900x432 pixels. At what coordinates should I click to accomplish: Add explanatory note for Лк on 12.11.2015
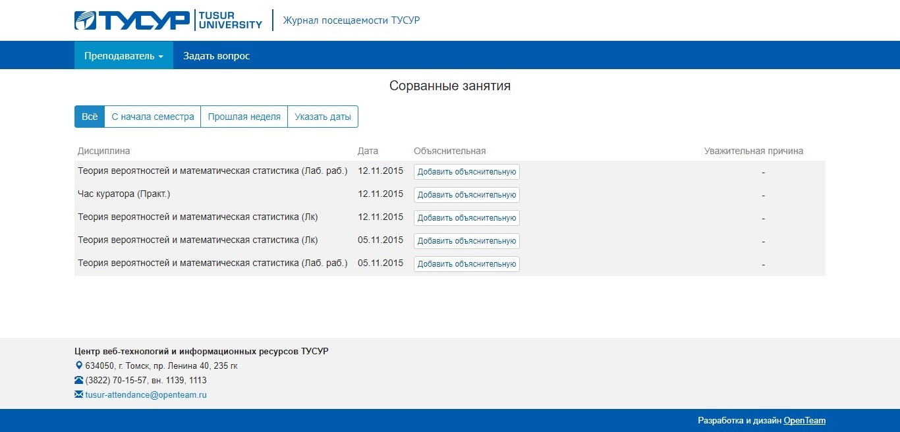pyautogui.click(x=466, y=218)
